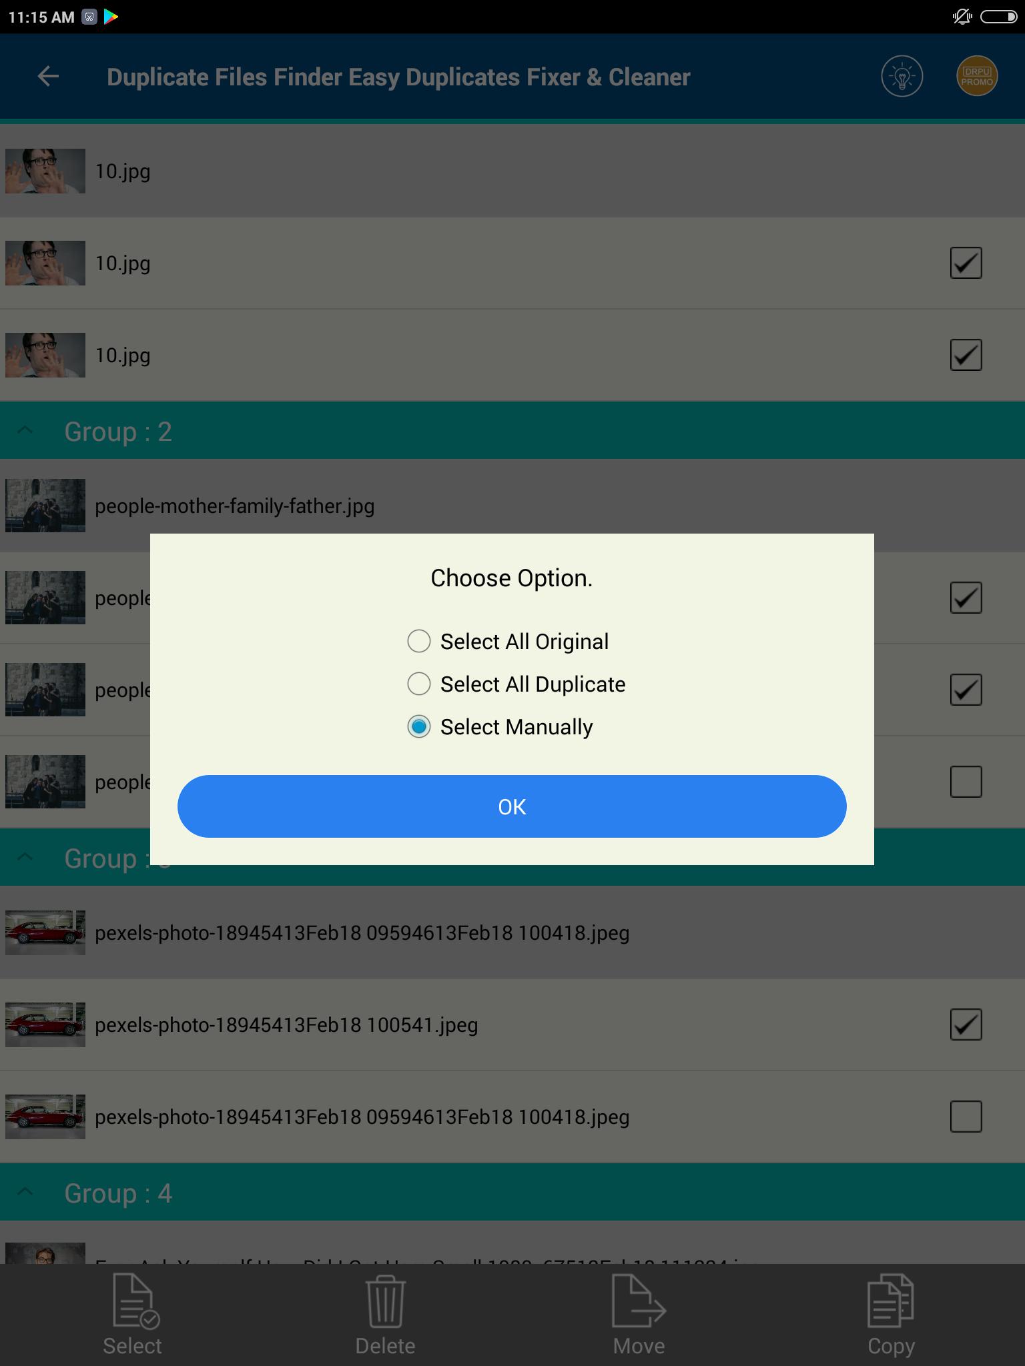
Task: Tap the back arrow icon
Action: point(48,76)
